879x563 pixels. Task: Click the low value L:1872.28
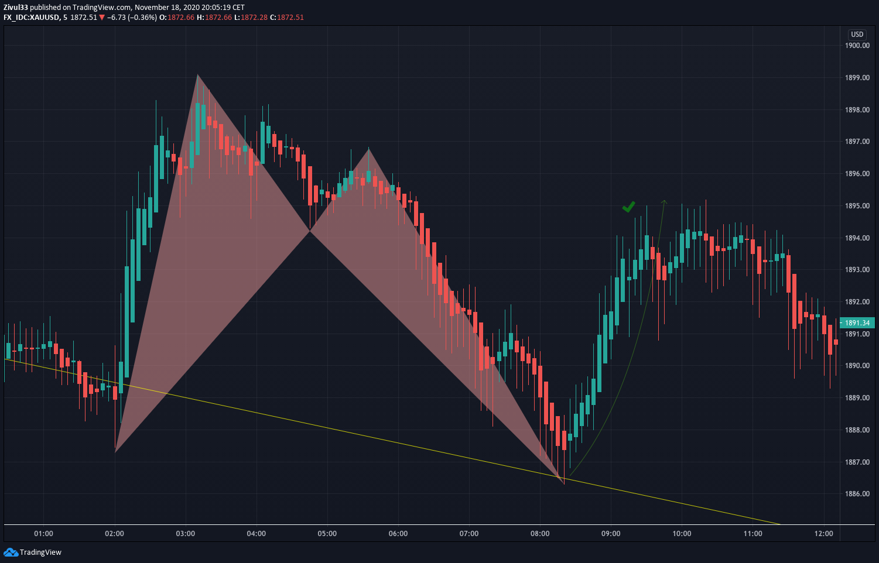click(251, 18)
